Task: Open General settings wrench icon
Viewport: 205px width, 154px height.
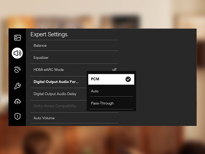Action: point(17,86)
